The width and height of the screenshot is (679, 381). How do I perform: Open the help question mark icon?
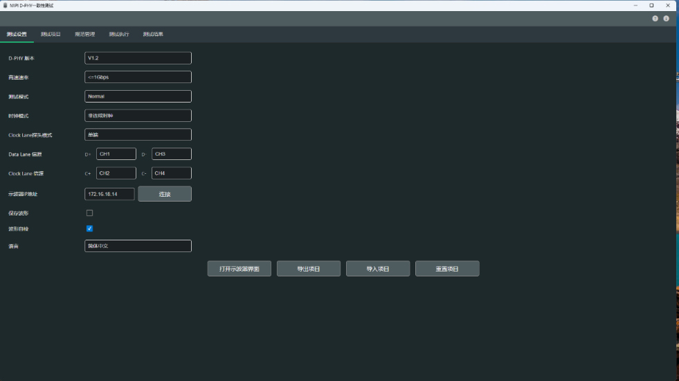coord(655,19)
